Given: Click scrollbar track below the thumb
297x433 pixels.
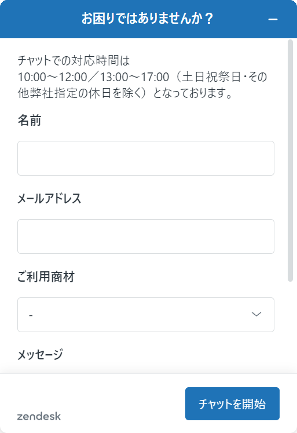Looking at the screenshot, I should (290, 326).
